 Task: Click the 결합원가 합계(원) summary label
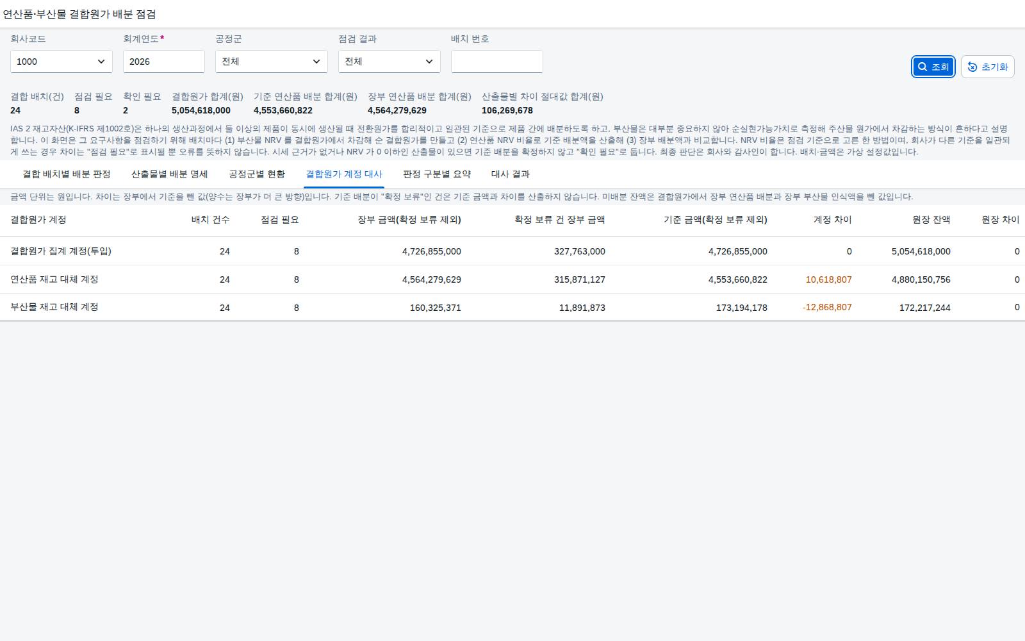coord(208,97)
